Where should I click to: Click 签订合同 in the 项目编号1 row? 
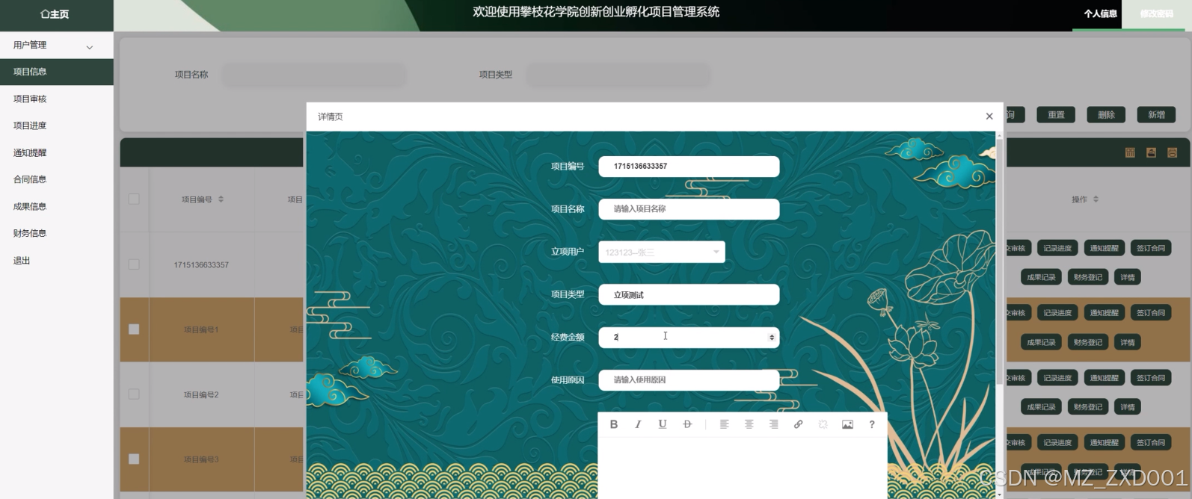click(1151, 313)
